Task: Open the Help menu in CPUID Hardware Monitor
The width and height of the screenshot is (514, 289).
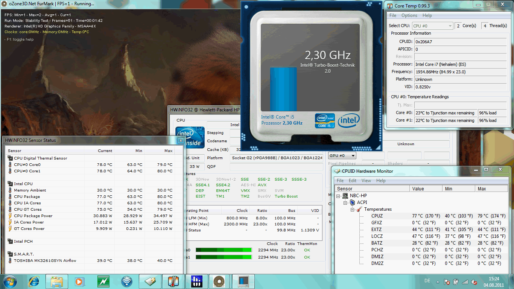Action: click(381, 181)
